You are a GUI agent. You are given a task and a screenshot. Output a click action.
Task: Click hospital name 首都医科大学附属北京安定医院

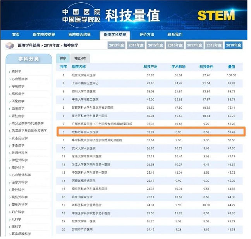click(x=92, y=108)
